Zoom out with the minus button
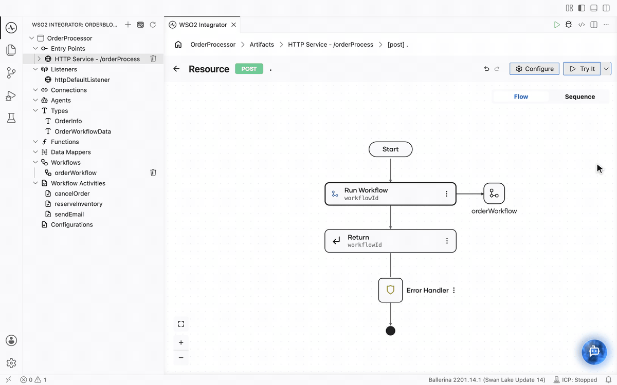Image resolution: width=617 pixels, height=385 pixels. coord(181,358)
